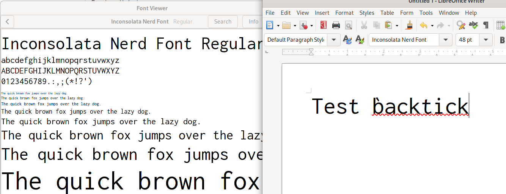This screenshot has height=194, width=506.
Task: Click the Open folder icon in Writer
Action: [287, 25]
